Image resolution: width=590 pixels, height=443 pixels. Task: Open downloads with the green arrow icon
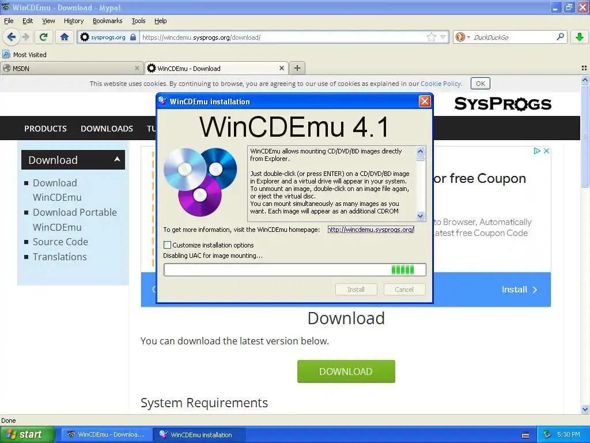pos(580,37)
